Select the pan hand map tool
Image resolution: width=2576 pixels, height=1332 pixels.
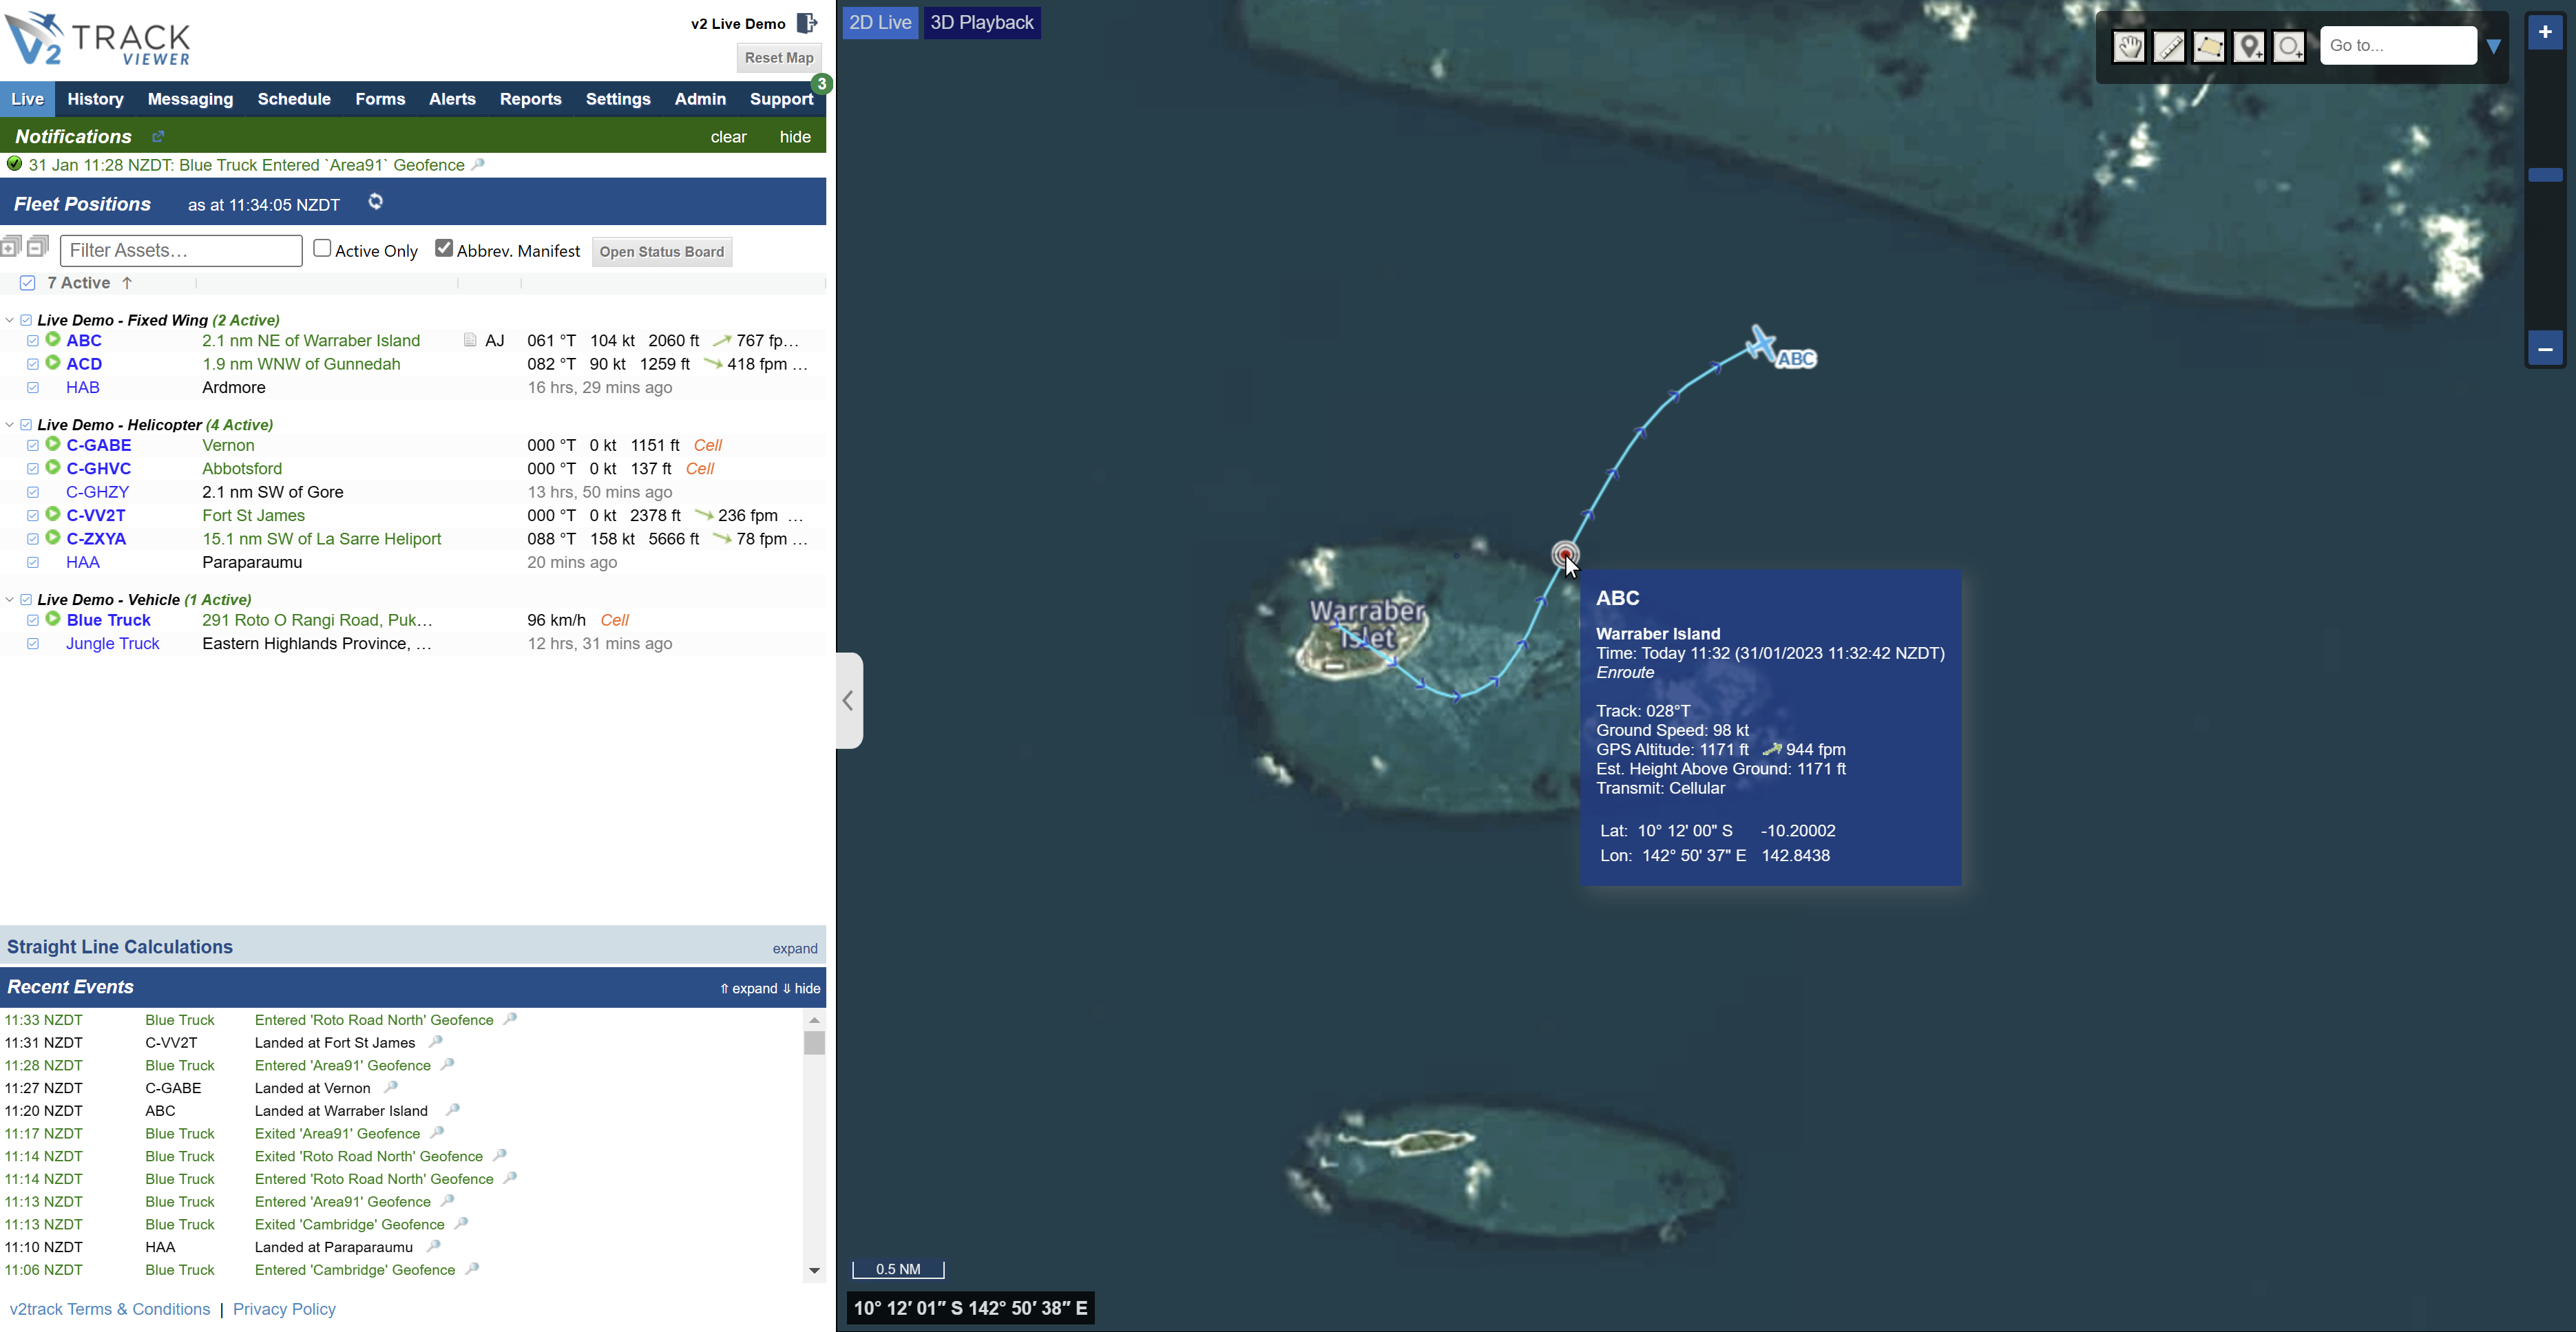click(x=2129, y=46)
